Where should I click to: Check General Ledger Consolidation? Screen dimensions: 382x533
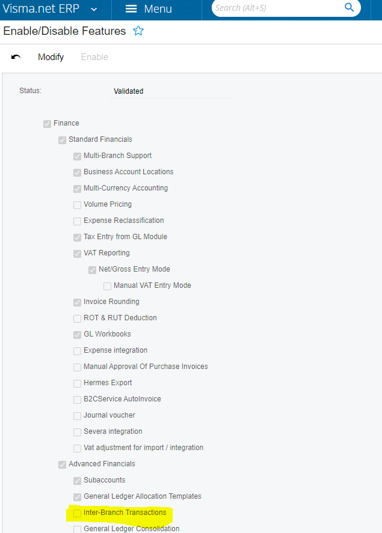(77, 529)
